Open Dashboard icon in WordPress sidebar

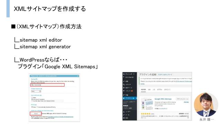124,74
